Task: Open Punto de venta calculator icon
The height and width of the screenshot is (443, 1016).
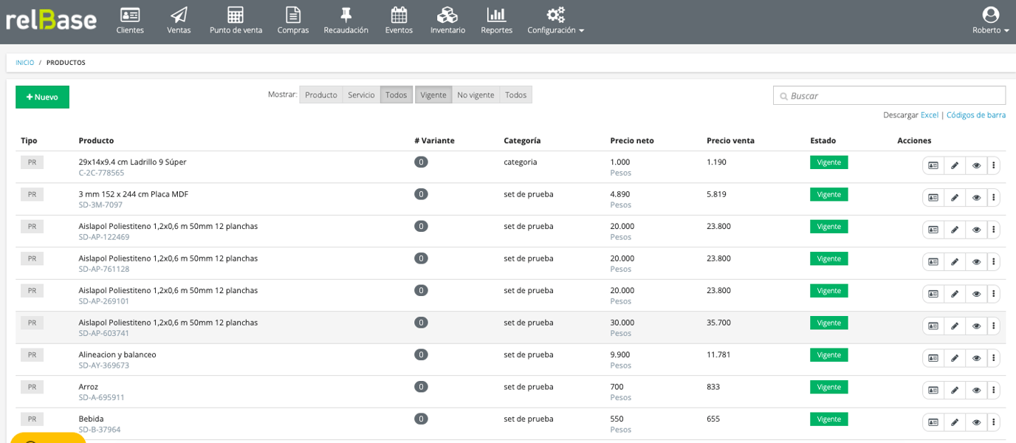Action: (236, 15)
